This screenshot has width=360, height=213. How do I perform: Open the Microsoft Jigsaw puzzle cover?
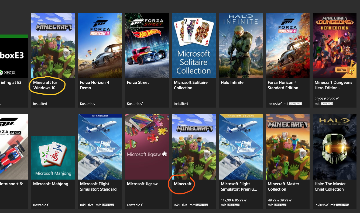147,147
